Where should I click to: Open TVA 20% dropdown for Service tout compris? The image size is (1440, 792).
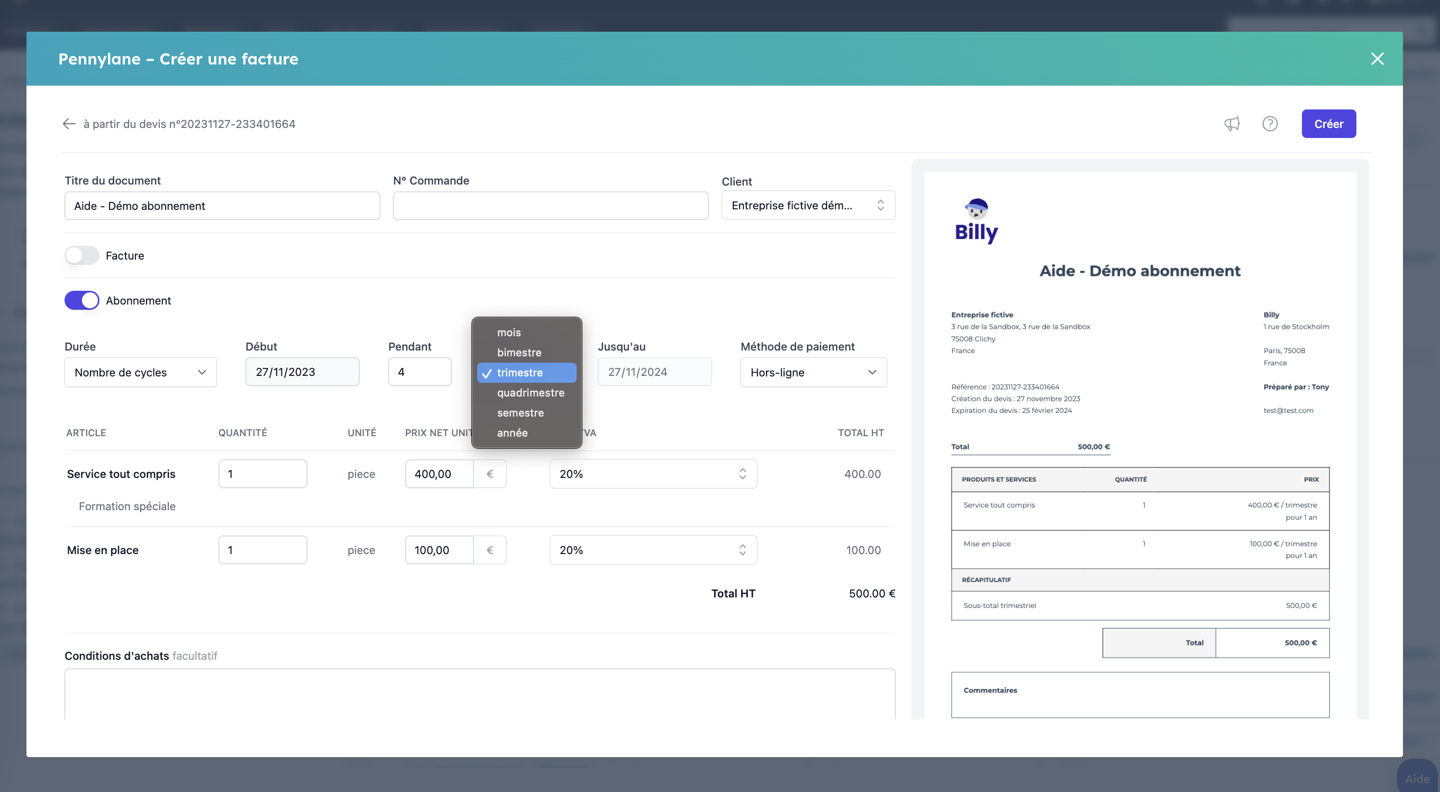point(653,474)
